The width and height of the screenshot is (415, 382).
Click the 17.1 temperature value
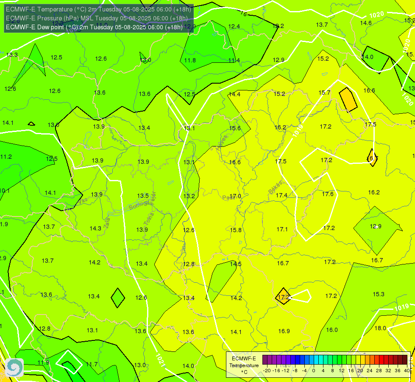(282, 229)
